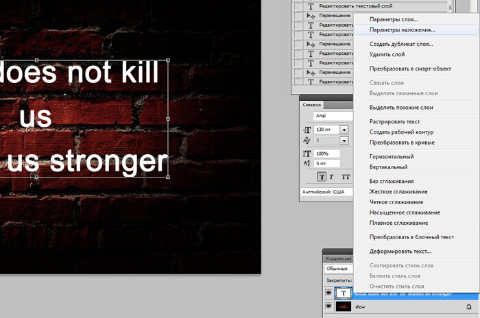Click the Фон layer thumbnail
This screenshot has height=318, width=480.
(344, 306)
